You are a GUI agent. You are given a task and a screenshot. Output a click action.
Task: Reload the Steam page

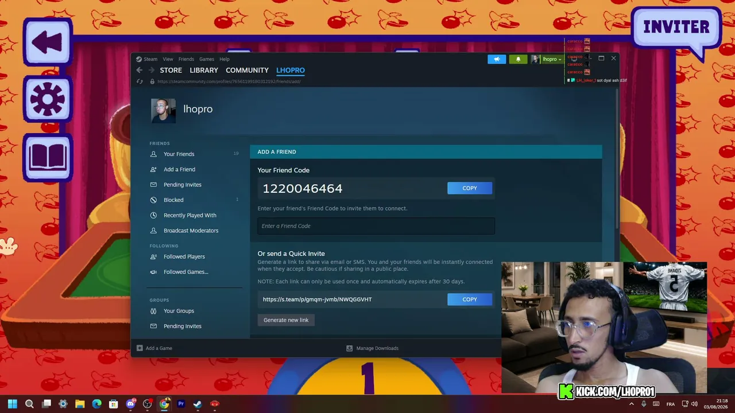click(140, 81)
